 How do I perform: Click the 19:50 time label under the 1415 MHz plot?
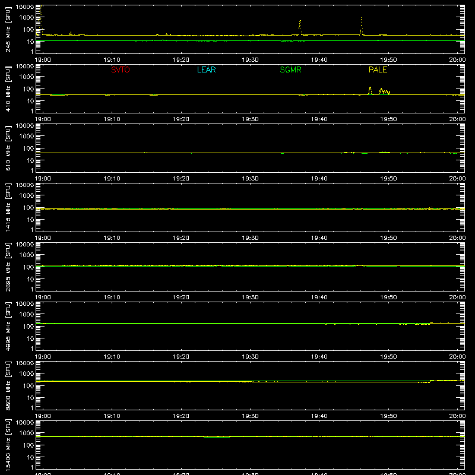pos(388,238)
